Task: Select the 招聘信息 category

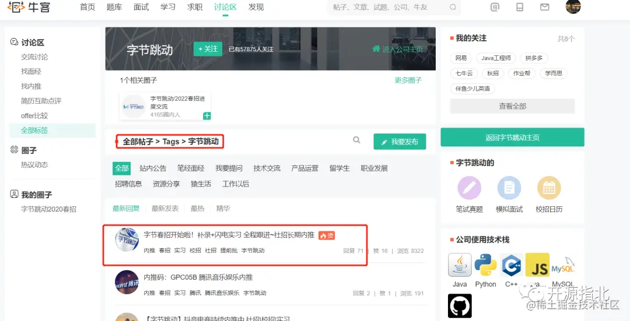Action: (128, 184)
